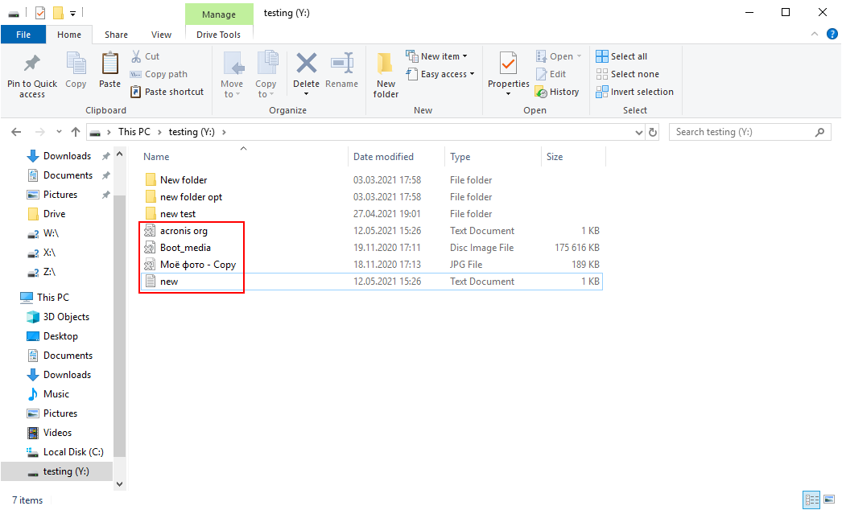Open the File menu

click(23, 35)
